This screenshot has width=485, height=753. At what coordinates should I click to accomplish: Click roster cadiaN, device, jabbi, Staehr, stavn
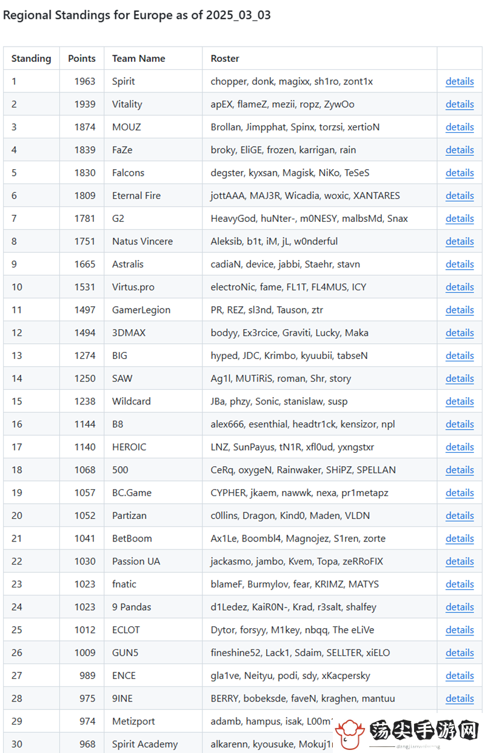tap(286, 264)
